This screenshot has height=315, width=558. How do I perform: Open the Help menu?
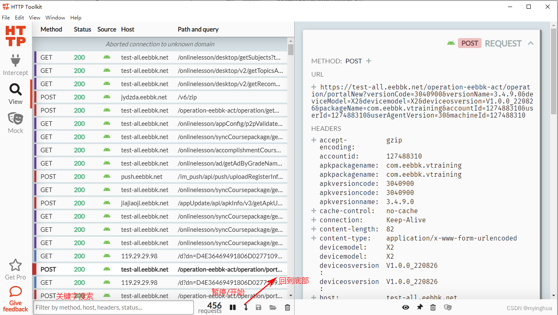coord(76,17)
